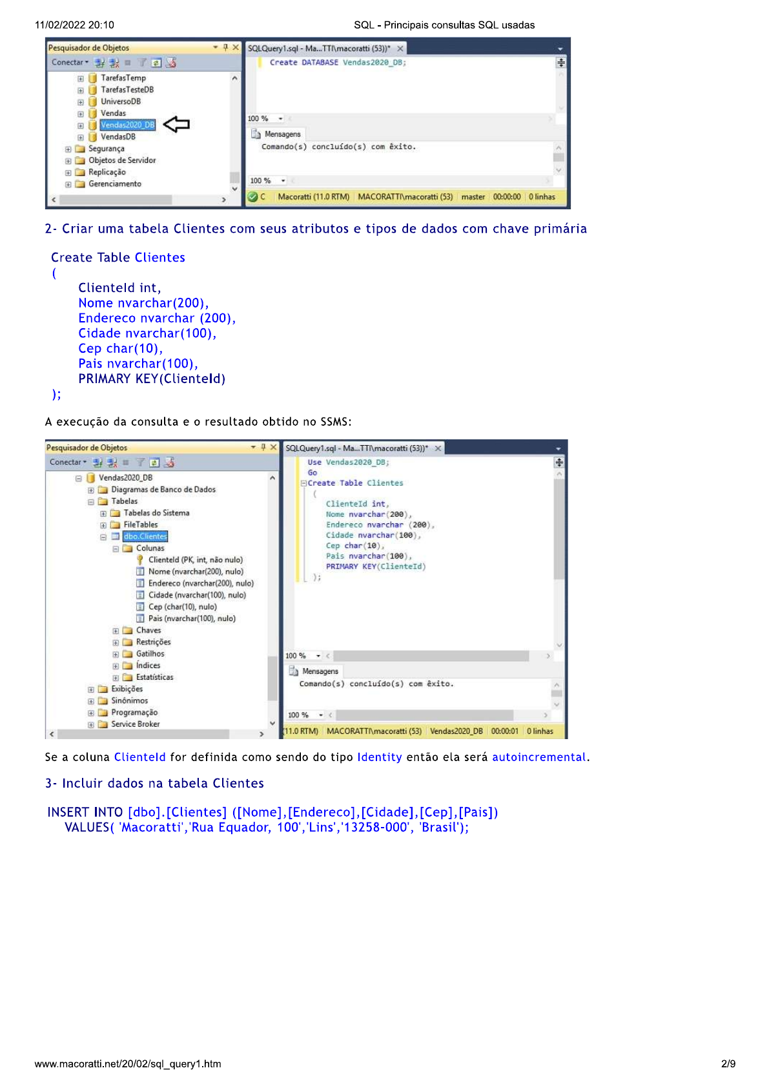Click the Gatilhos folder icon

click(x=128, y=654)
